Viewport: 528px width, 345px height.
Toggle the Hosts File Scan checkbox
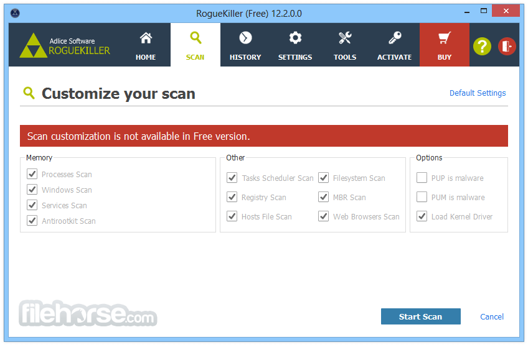coord(232,216)
